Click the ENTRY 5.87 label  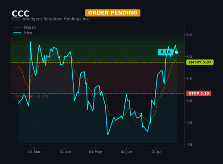200,62
